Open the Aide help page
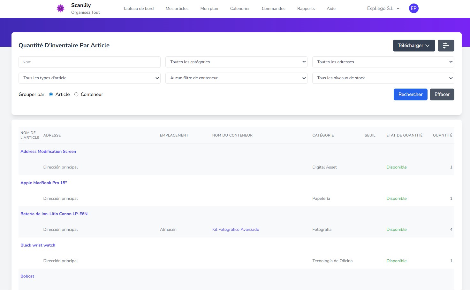 [331, 9]
